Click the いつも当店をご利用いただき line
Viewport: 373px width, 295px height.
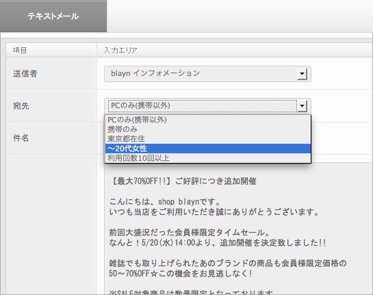tap(214, 212)
